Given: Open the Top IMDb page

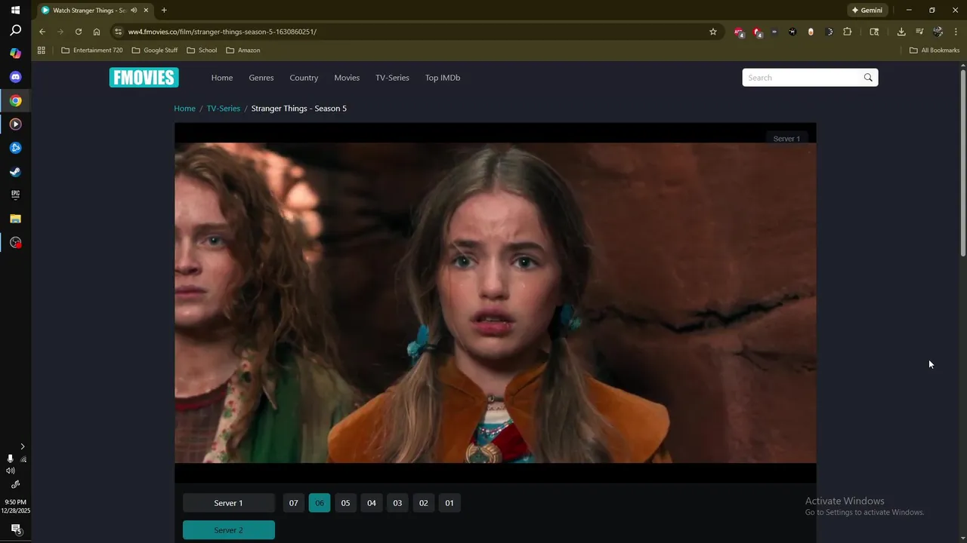Looking at the screenshot, I should pos(443,78).
